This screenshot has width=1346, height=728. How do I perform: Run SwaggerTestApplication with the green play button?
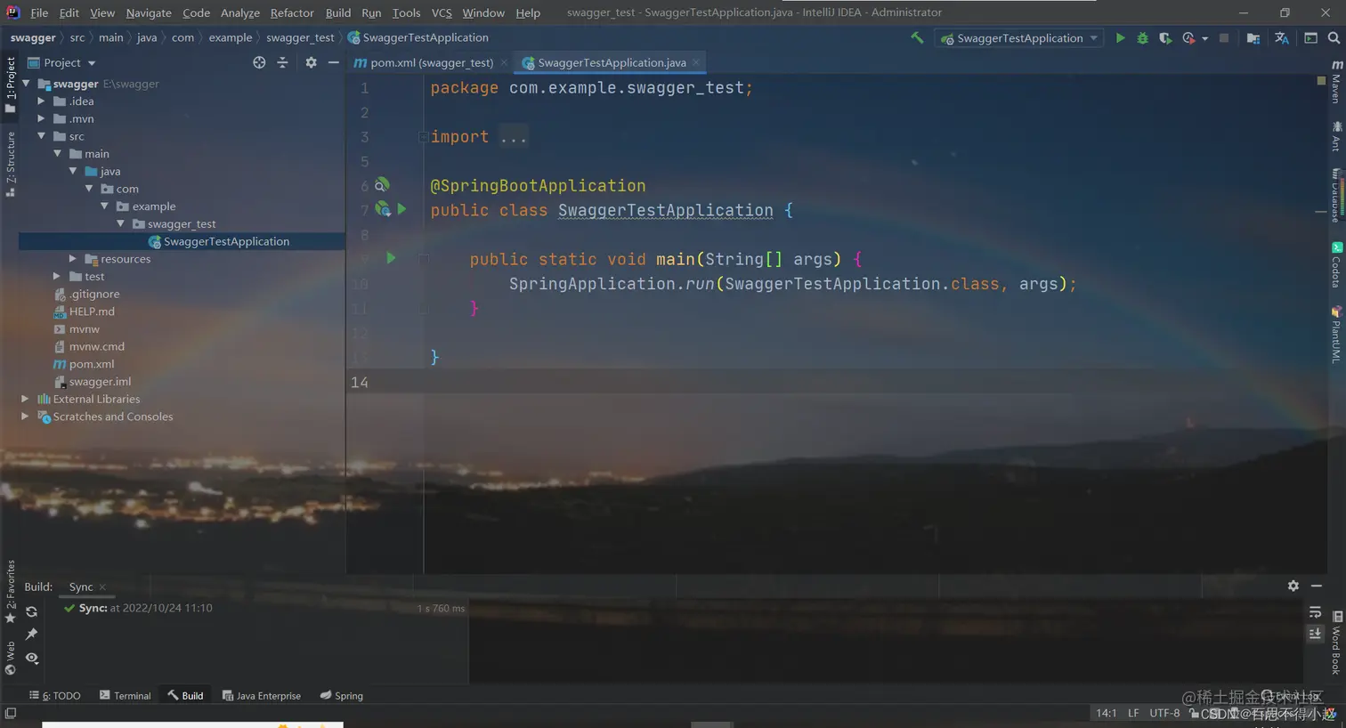(1120, 38)
